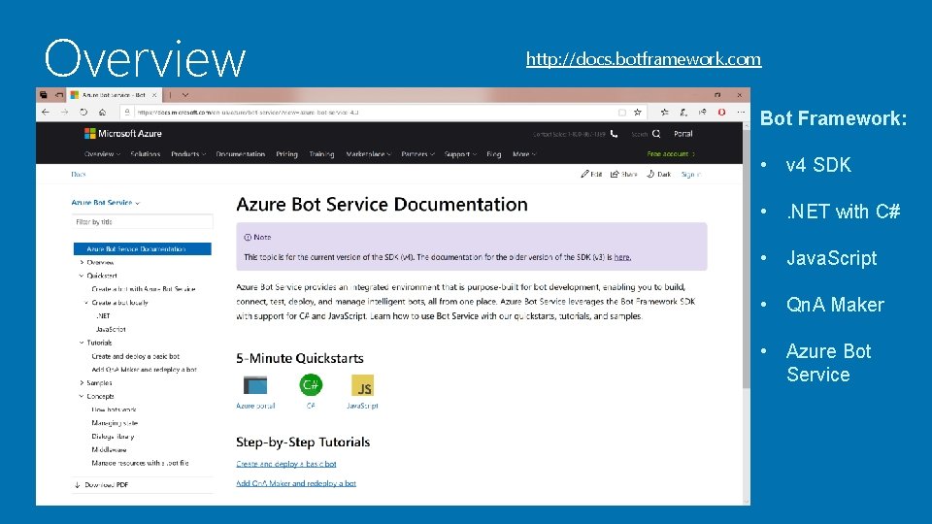
Task: Click the browser back arrow
Action: (46, 112)
